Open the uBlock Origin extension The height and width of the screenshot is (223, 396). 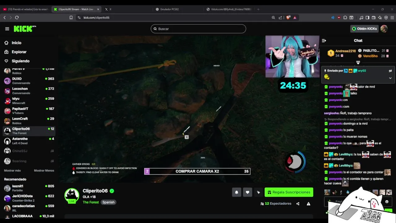(x=339, y=18)
